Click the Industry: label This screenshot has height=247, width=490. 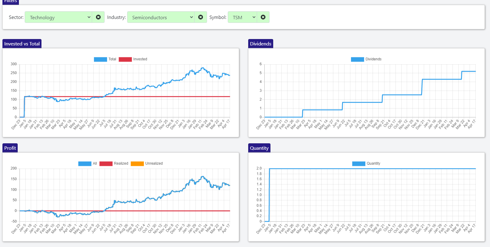click(116, 17)
